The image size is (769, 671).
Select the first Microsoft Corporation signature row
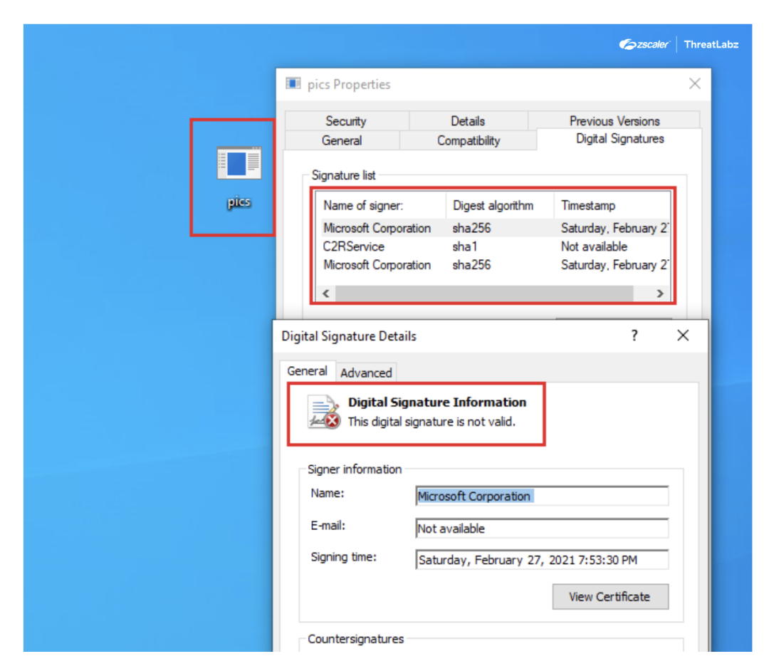[378, 228]
